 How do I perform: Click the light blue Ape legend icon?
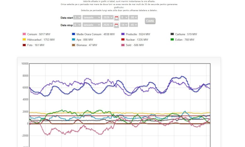tap(73, 40)
